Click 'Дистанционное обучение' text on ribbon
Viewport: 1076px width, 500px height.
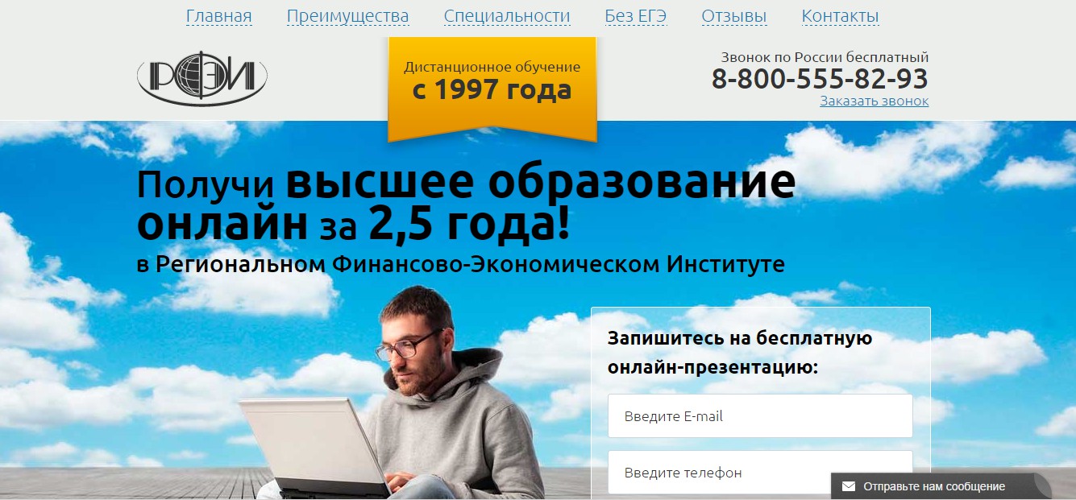(492, 67)
